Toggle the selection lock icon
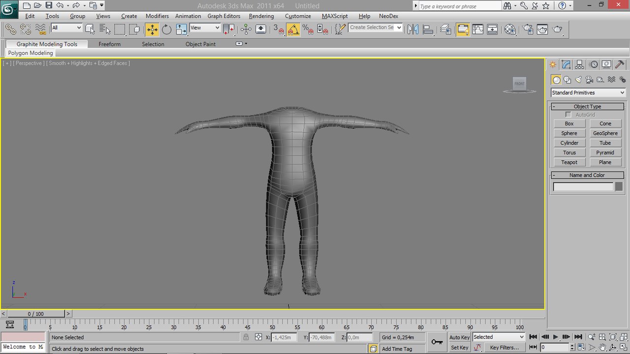 [246, 337]
